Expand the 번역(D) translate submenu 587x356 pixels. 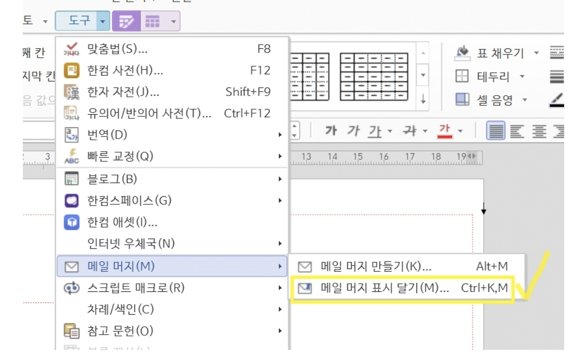click(x=172, y=134)
